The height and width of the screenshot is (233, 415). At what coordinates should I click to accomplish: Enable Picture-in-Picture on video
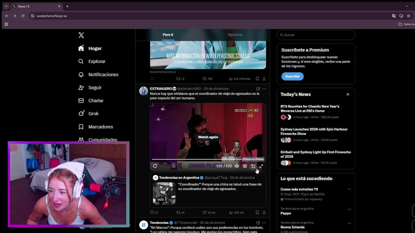click(253, 166)
